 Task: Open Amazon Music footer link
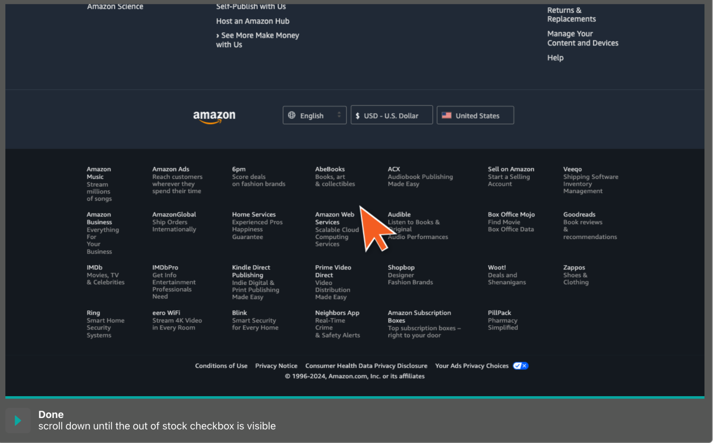point(99,184)
